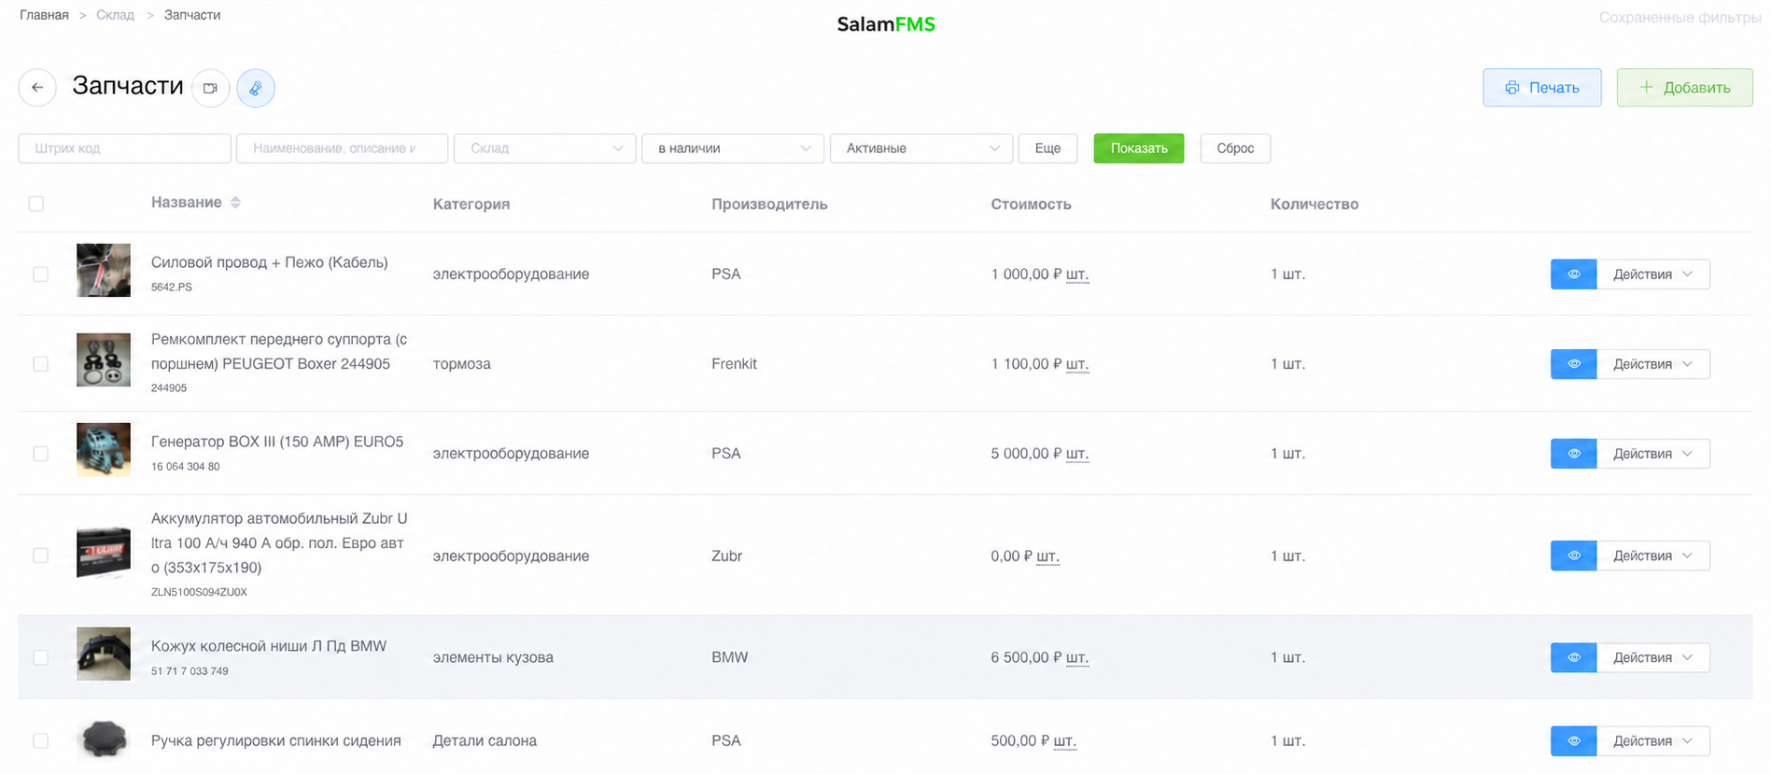Reset filters with Сброс button
The width and height of the screenshot is (1771, 774).
[1235, 148]
